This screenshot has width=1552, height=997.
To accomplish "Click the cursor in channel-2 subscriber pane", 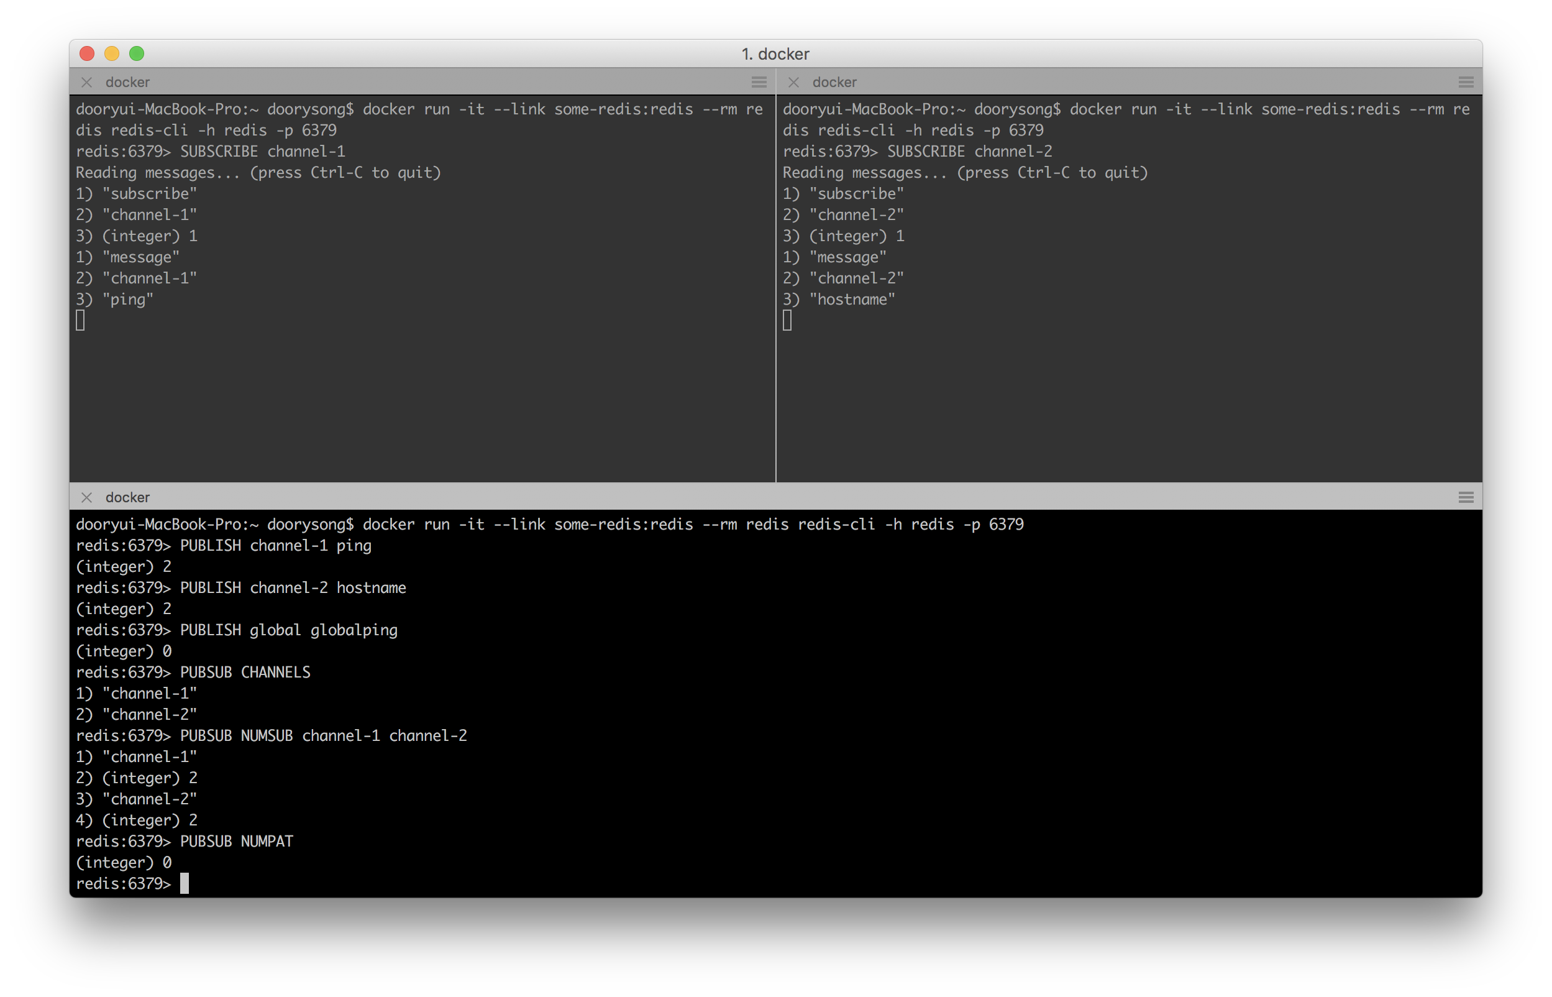I will coord(787,321).
